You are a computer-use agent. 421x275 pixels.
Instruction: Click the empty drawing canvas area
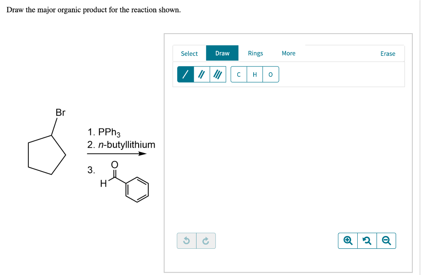(288, 158)
